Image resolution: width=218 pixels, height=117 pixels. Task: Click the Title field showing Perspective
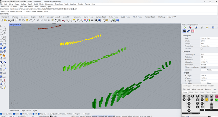point(209,38)
